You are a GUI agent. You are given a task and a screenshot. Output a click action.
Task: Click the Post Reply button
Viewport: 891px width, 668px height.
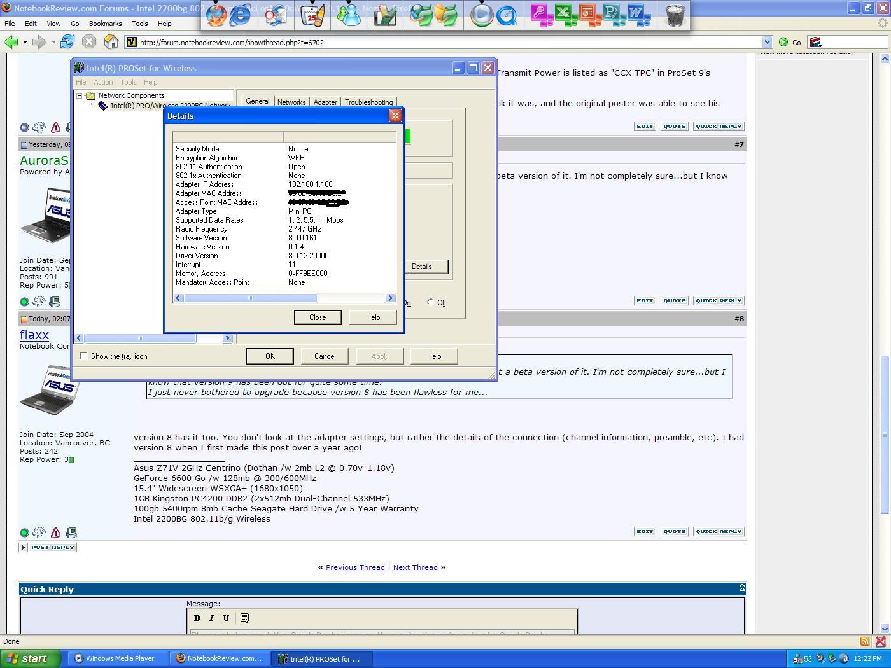pyautogui.click(x=53, y=547)
